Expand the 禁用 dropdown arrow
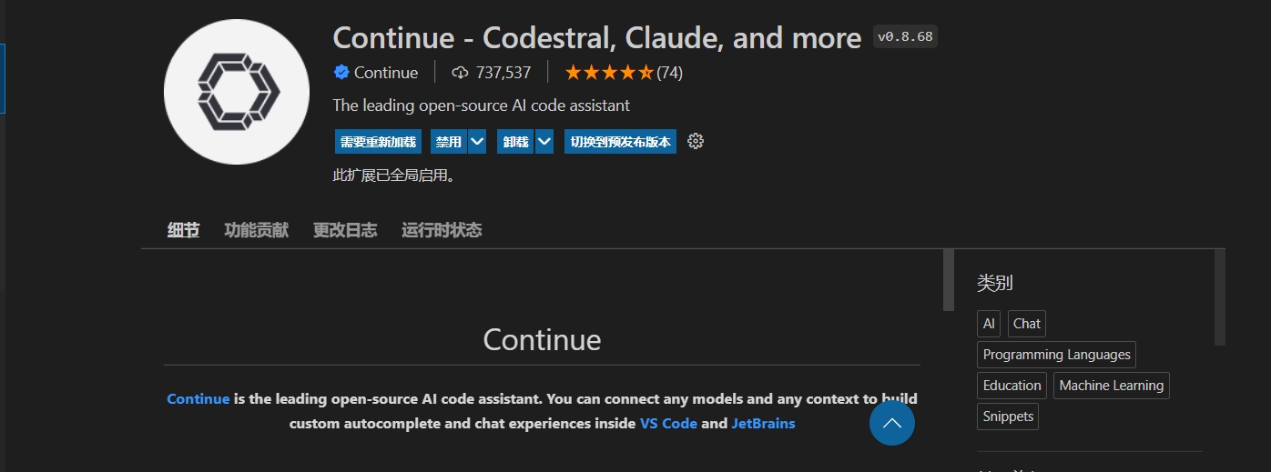The width and height of the screenshot is (1271, 472). pos(477,142)
